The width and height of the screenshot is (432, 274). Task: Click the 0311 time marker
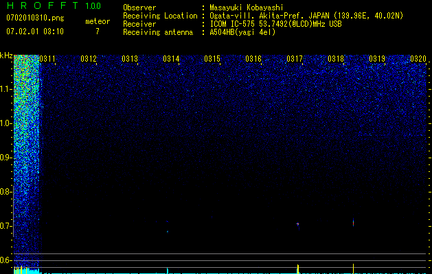click(x=47, y=59)
